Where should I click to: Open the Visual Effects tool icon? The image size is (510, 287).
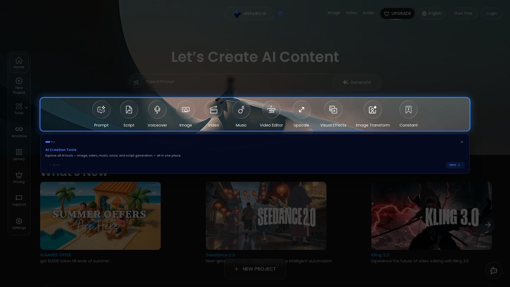(333, 109)
